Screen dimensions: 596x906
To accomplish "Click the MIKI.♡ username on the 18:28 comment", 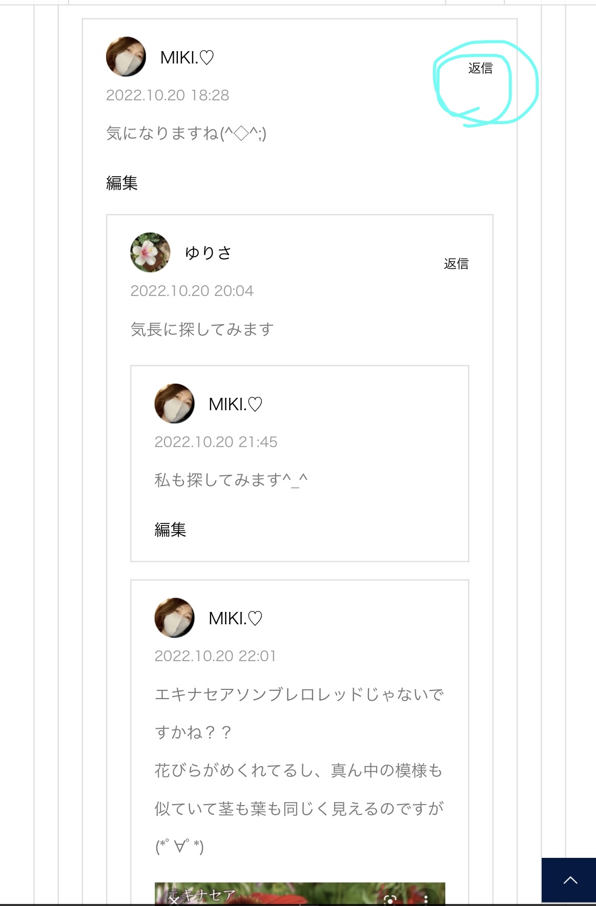I will pos(187,58).
